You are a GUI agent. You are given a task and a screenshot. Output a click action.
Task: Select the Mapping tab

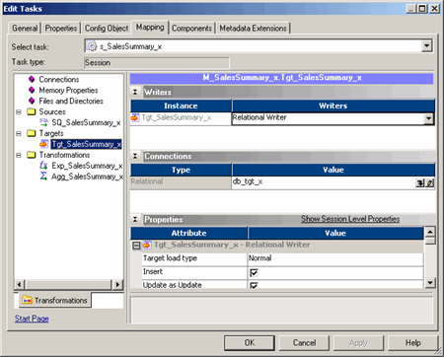coord(150,28)
